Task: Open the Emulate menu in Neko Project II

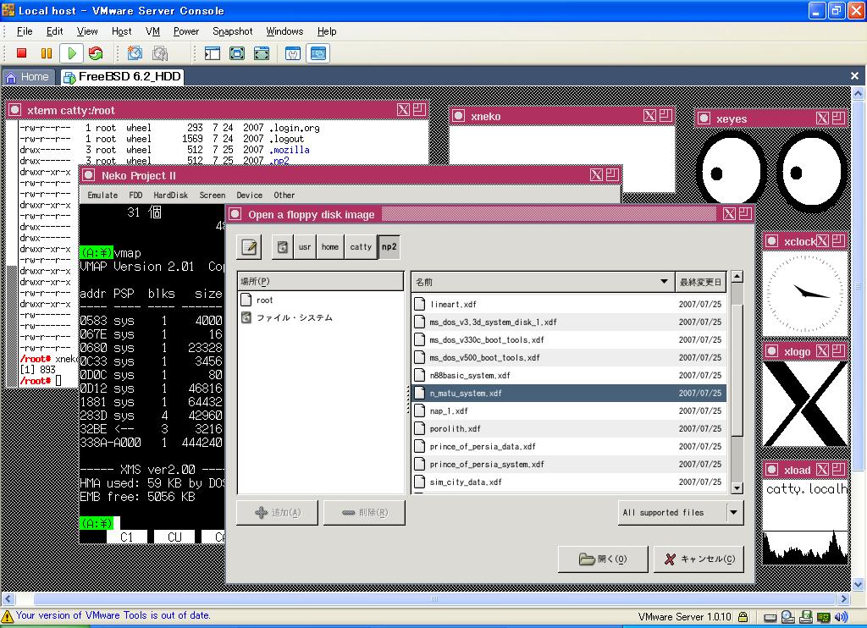Action: tap(102, 196)
